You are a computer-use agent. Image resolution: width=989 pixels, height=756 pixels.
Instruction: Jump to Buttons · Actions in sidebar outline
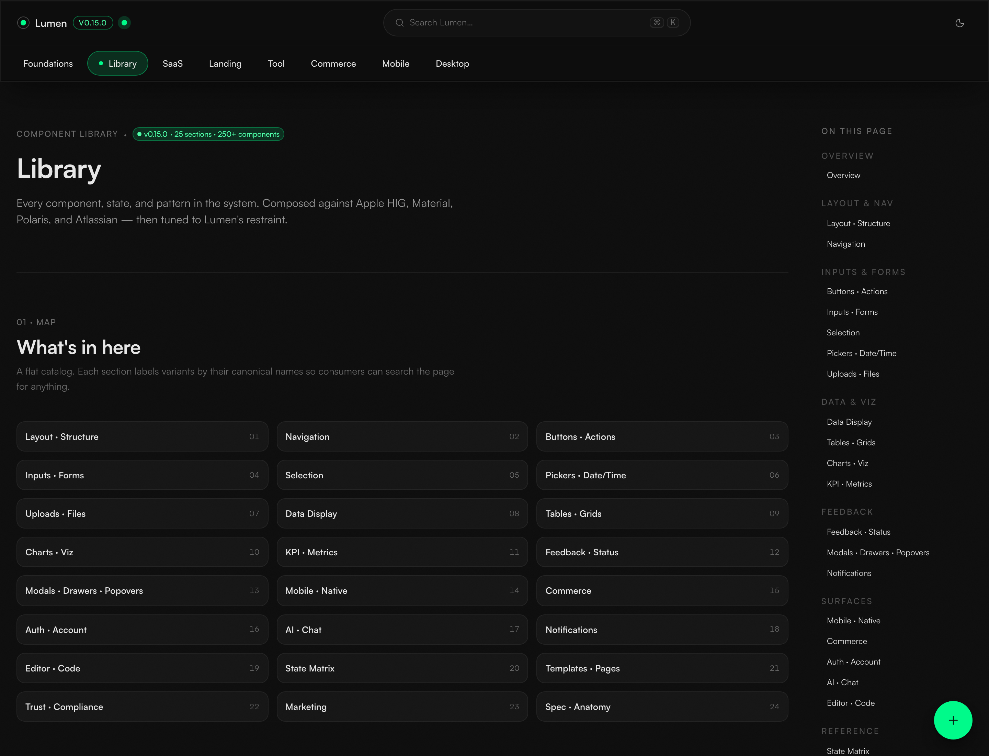pyautogui.click(x=857, y=291)
